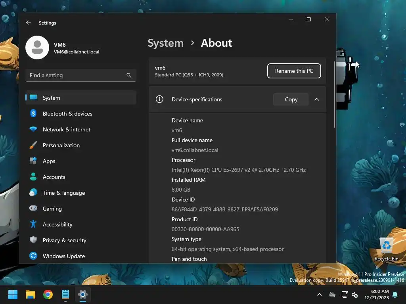Open Network & internet settings
Screen dimensions: 406x304
point(81,129)
